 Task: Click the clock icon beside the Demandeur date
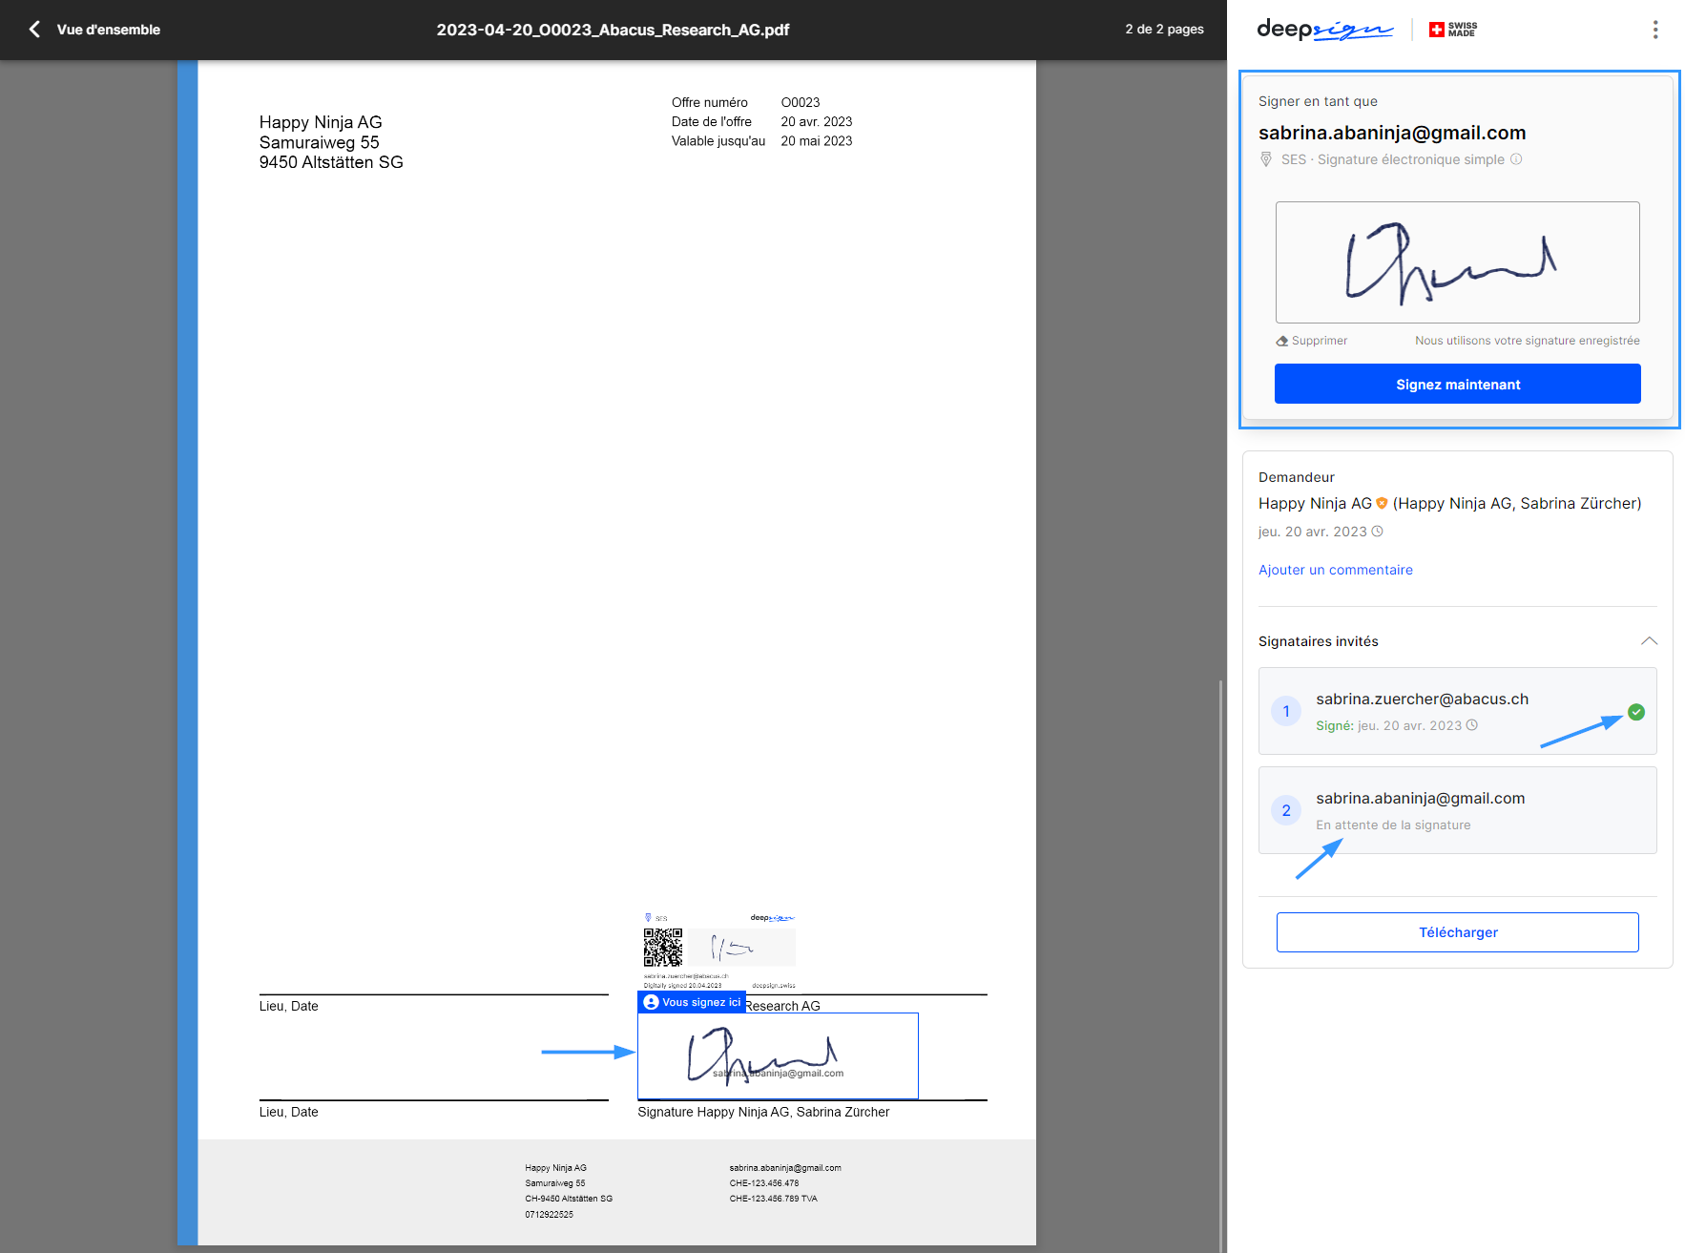point(1377,532)
